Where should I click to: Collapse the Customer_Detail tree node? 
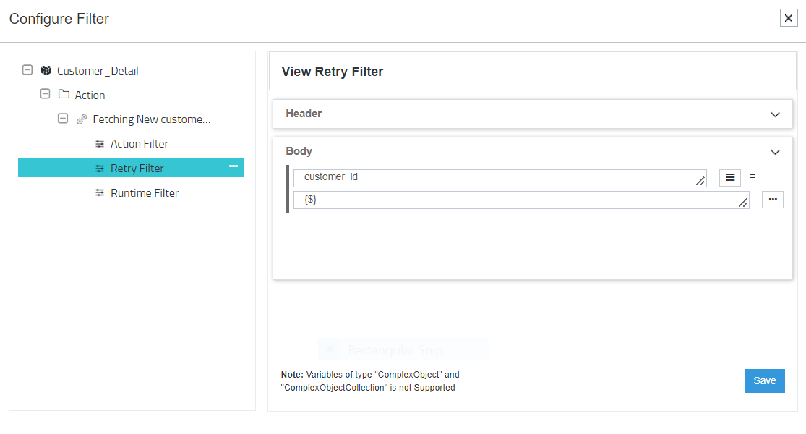click(x=27, y=70)
